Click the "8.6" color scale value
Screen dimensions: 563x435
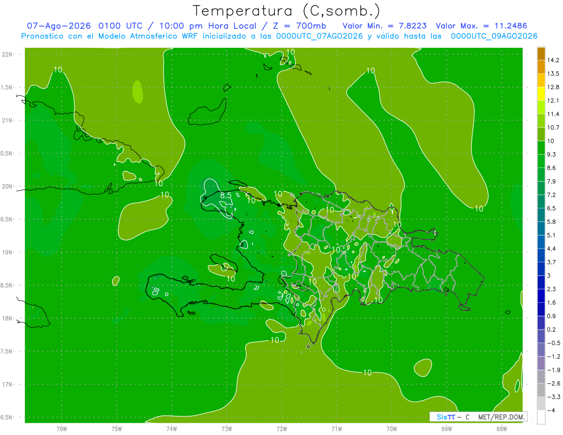coord(552,168)
